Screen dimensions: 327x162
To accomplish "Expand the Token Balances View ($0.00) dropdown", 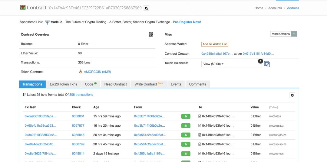I will click(x=232, y=64).
